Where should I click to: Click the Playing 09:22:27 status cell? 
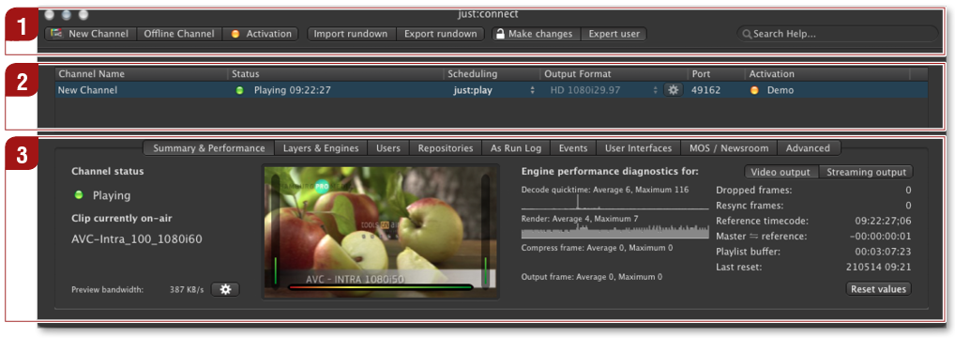click(x=293, y=90)
